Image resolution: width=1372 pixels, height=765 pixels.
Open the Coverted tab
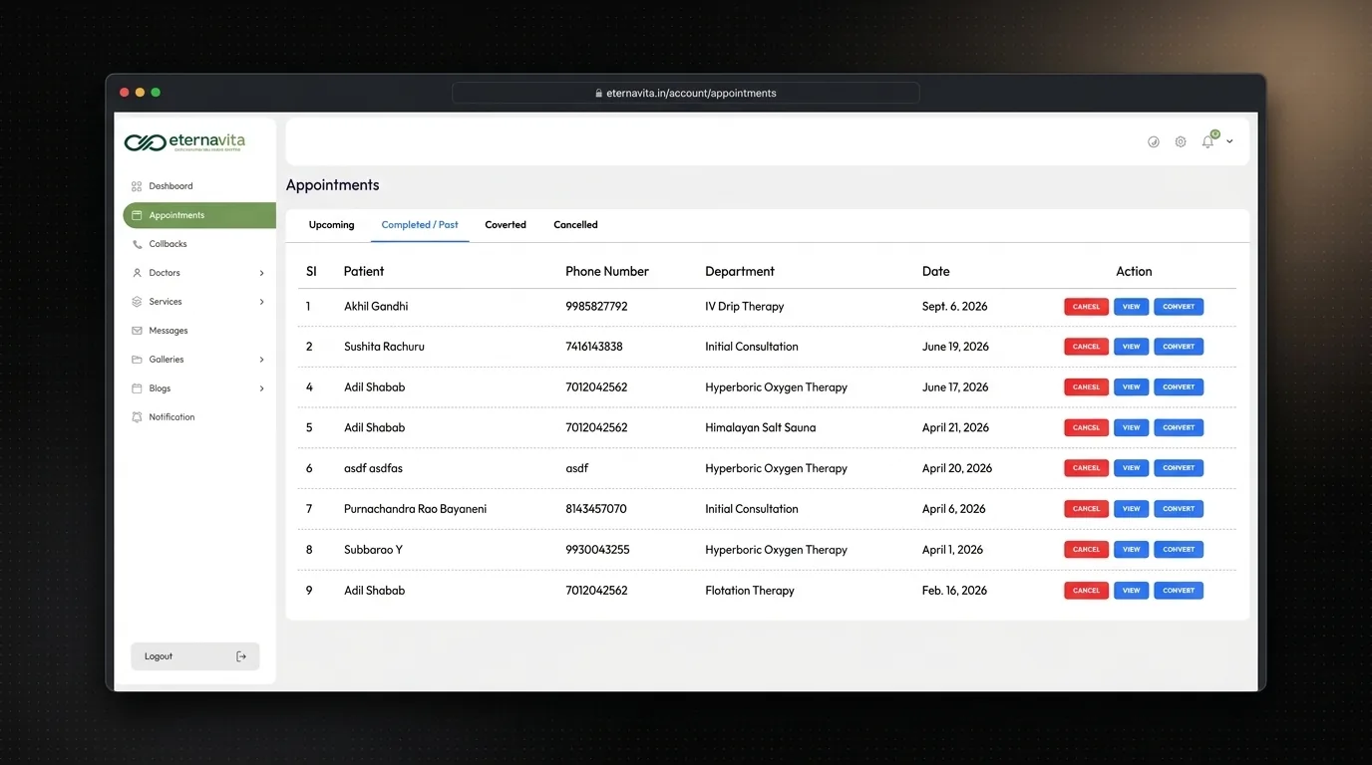[506, 225]
